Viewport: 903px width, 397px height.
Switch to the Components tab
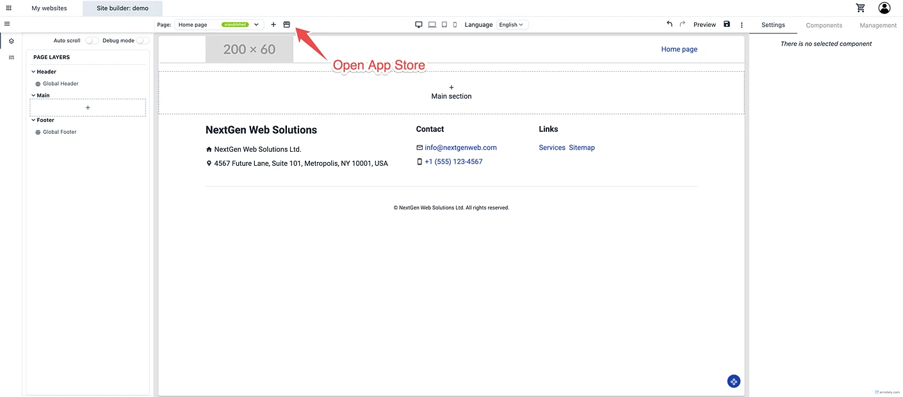point(824,25)
